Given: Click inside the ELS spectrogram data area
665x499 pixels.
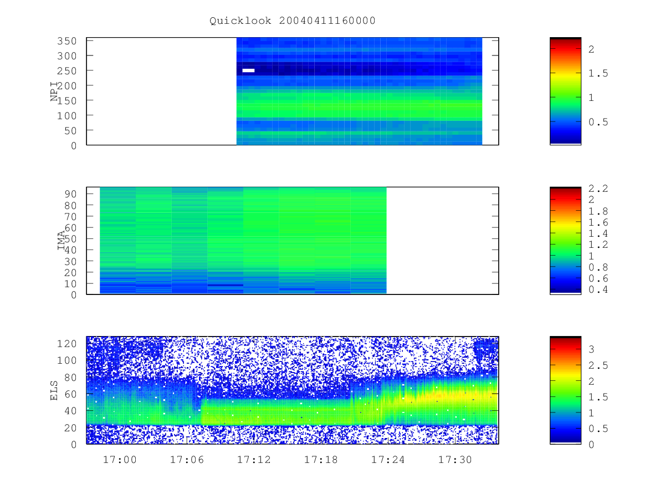Looking at the screenshot, I should click(292, 390).
